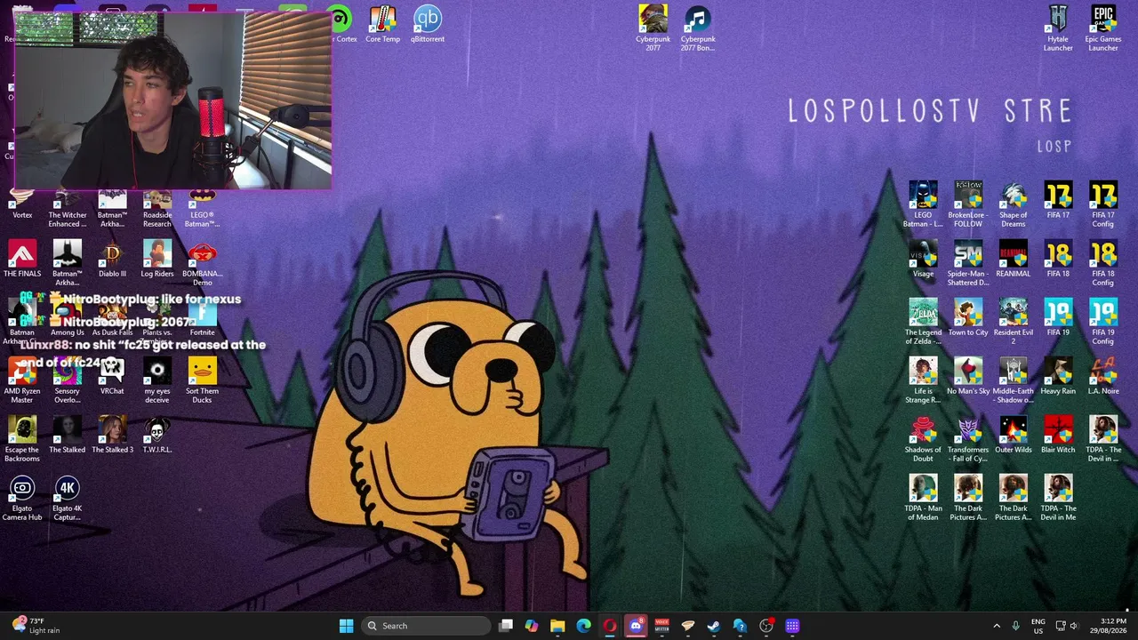Click The Witcher Enhanced Edition icon

(x=68, y=208)
